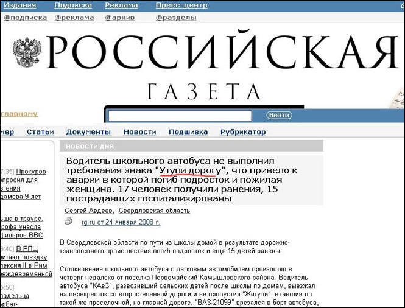Go to the @подписка link

[x=26, y=18]
